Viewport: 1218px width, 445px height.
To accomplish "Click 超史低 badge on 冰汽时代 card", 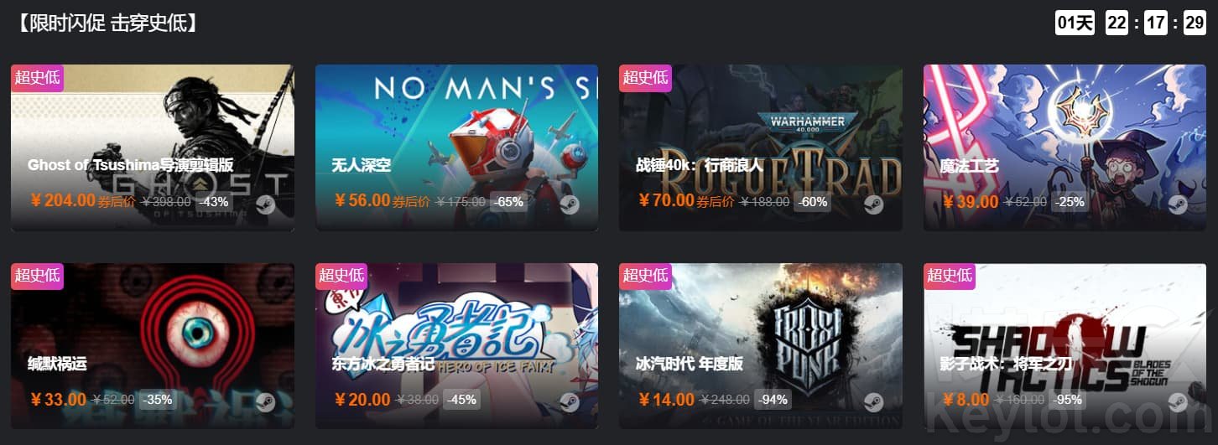I will [646, 276].
